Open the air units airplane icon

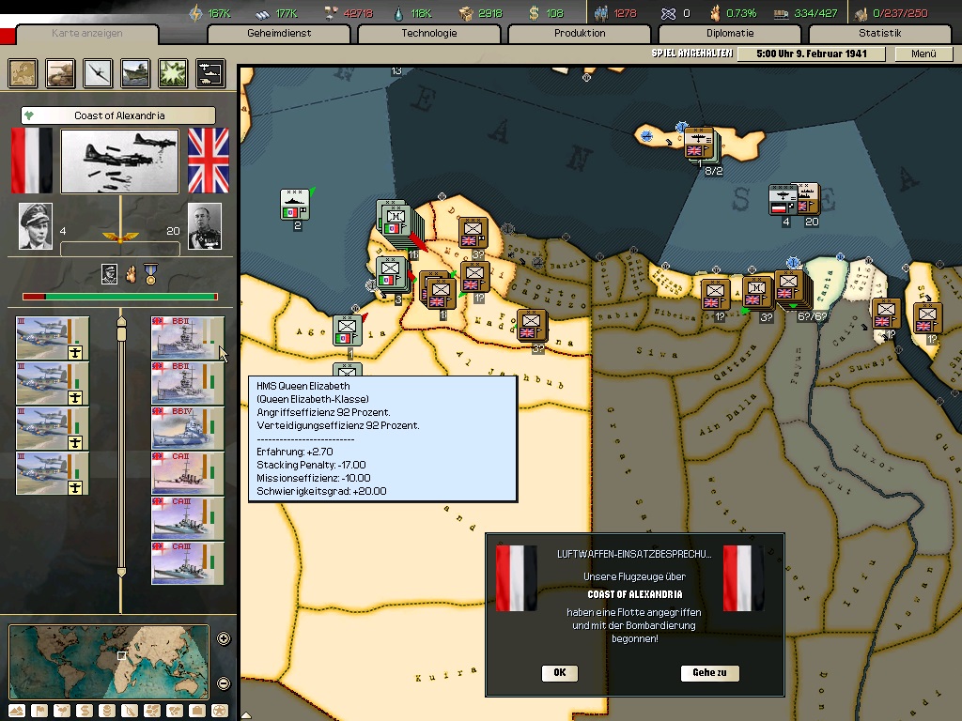(x=99, y=73)
